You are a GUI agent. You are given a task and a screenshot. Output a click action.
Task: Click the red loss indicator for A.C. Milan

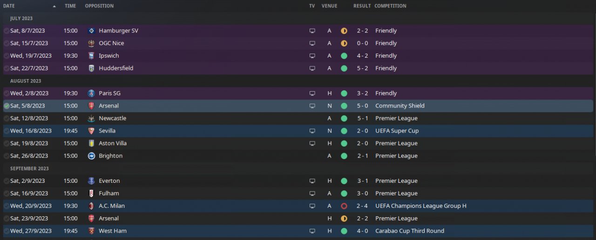[344, 206]
